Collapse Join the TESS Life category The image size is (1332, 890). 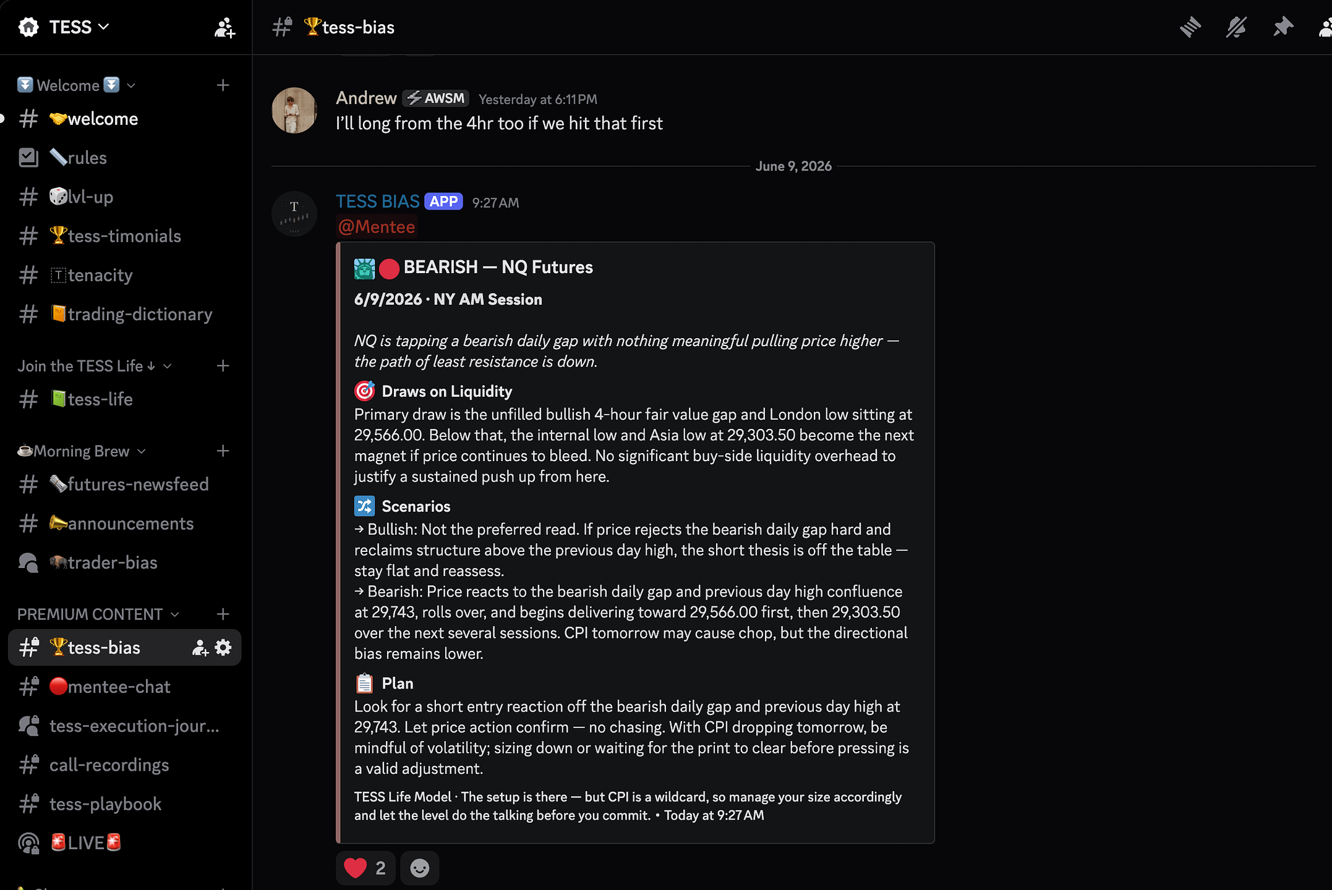point(94,366)
